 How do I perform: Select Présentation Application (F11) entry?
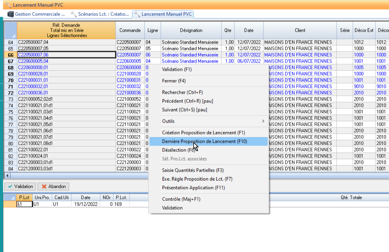pos(193,187)
